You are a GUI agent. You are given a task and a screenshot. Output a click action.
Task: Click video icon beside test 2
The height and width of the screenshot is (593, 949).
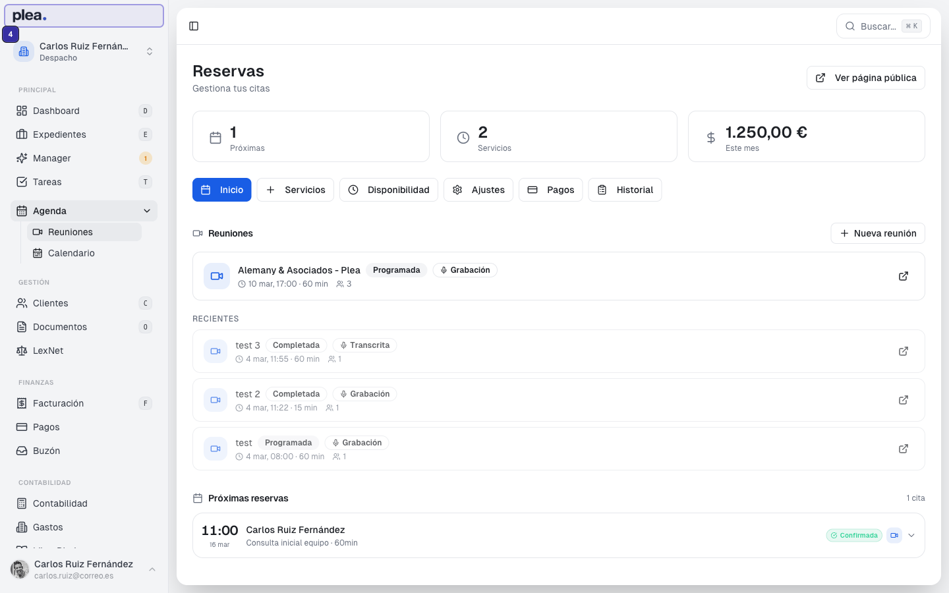216,400
